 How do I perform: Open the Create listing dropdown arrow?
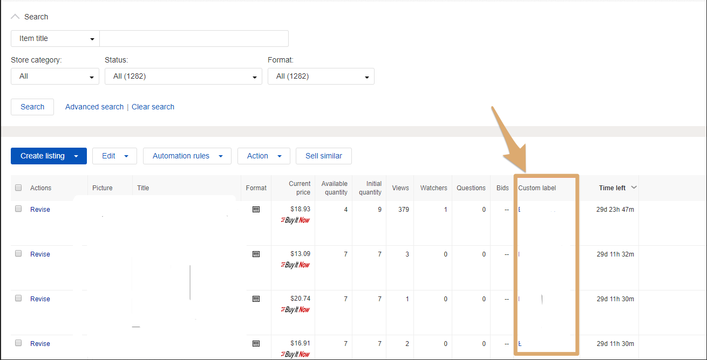coord(76,156)
